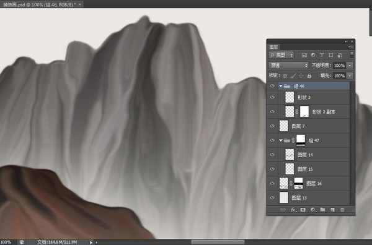Select the 装饰画.psd document tab
This screenshot has height=245, width=372.
tap(40, 4)
